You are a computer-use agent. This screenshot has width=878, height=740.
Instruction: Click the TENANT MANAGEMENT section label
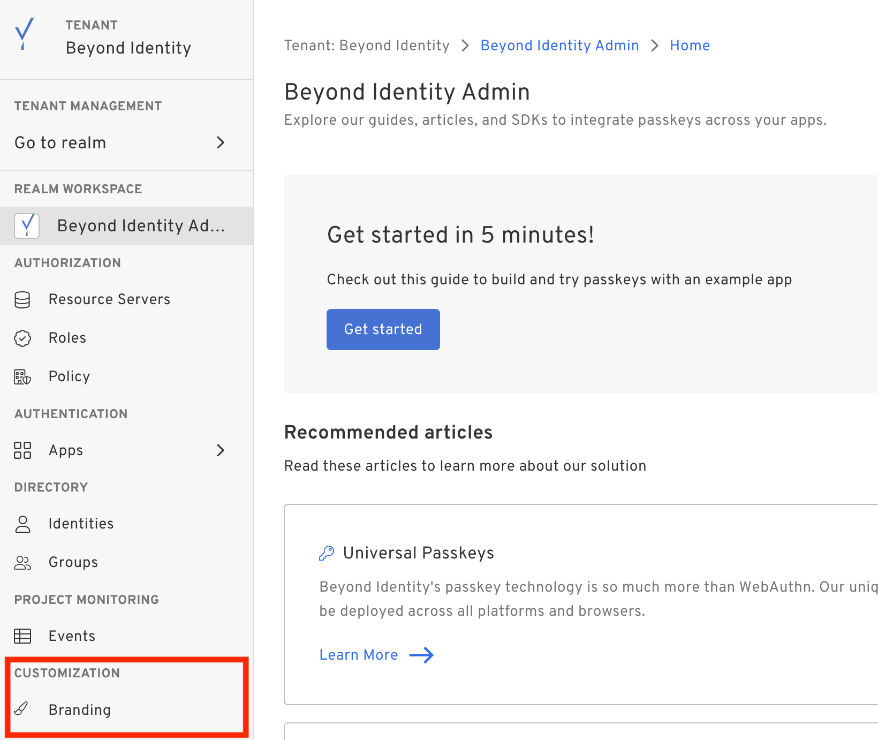coord(88,106)
